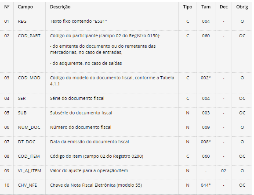Image resolution: width=254 pixels, height=195 pixels.
Task: Click the 02 decimal value for VL_AJ_ITEM
Action: [x=224, y=171]
